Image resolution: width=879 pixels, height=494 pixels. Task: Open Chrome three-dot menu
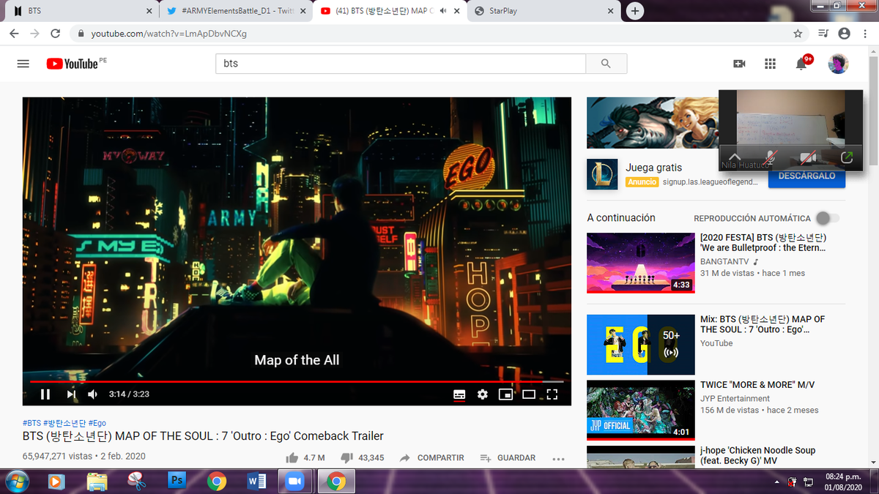click(865, 34)
